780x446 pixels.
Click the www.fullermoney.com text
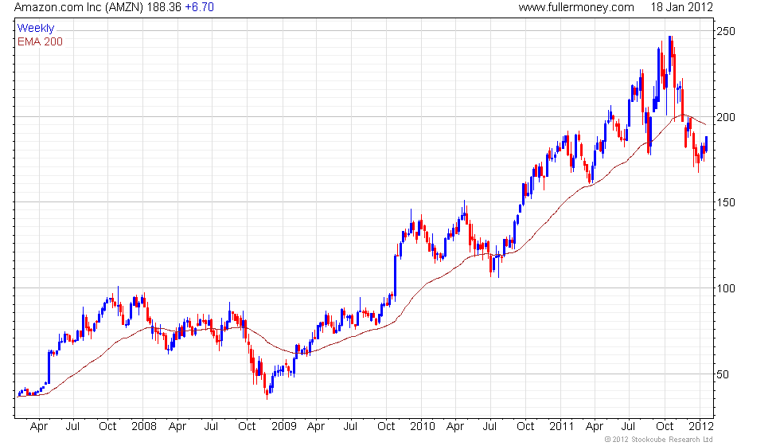pyautogui.click(x=576, y=7)
